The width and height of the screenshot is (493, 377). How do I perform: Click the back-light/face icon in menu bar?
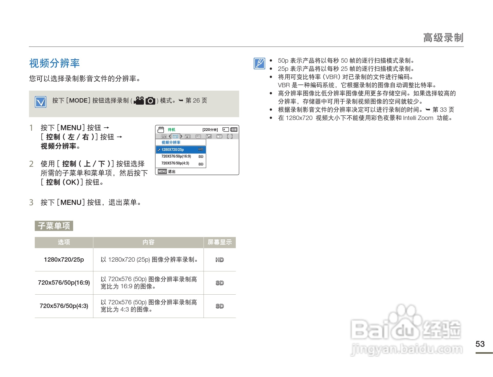click(x=219, y=137)
